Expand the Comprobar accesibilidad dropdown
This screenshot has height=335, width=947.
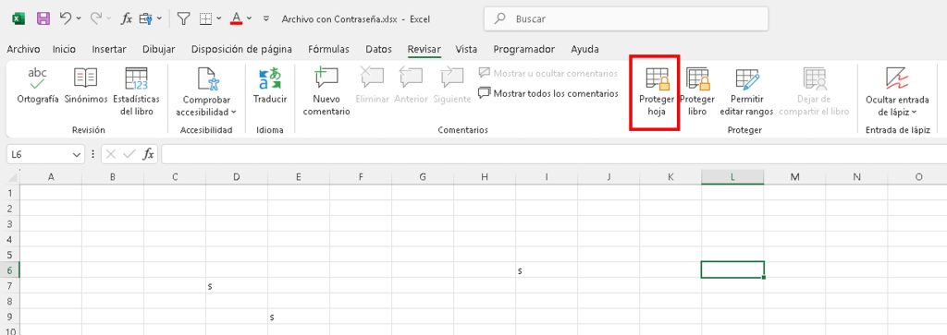point(206,91)
